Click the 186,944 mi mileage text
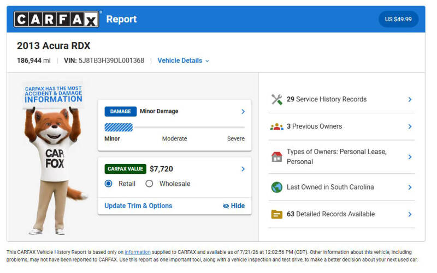Image resolution: width=437 pixels, height=273 pixels. tap(34, 60)
